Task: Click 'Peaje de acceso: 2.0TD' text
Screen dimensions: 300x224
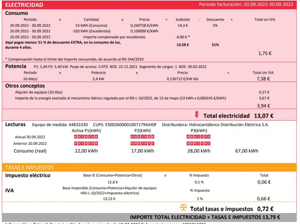Action: [89, 67]
